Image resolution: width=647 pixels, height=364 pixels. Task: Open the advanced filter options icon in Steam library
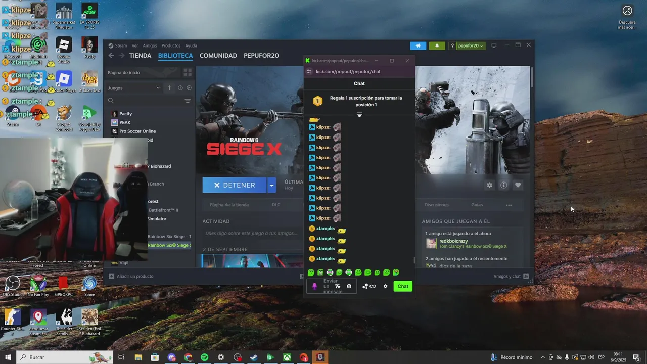(188, 101)
